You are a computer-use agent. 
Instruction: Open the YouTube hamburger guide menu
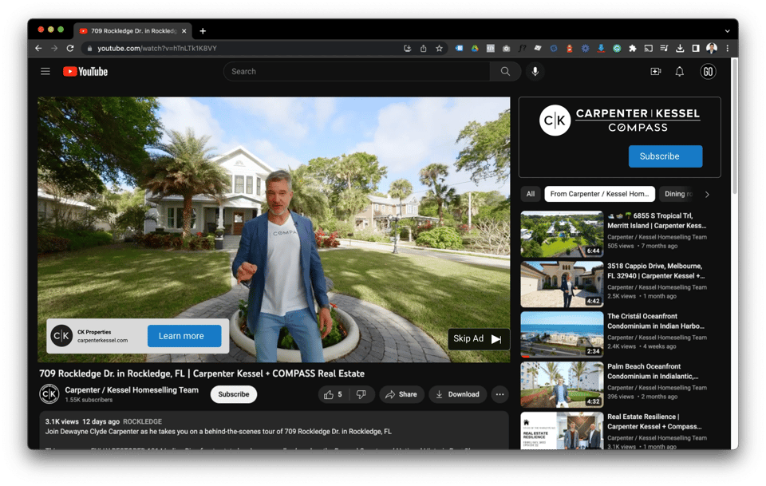[x=45, y=71]
